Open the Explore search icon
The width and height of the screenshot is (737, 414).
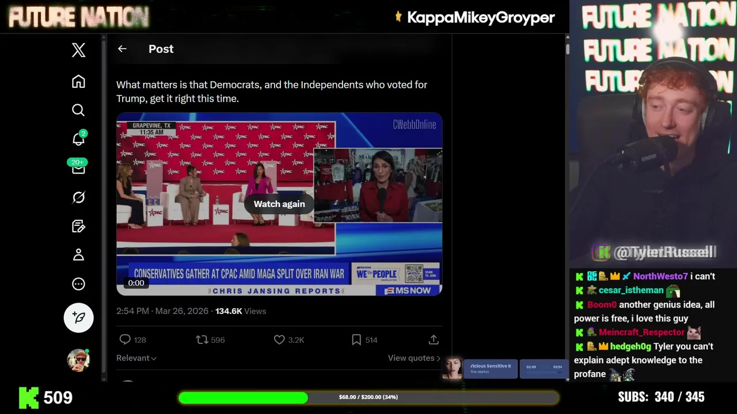[x=78, y=110]
